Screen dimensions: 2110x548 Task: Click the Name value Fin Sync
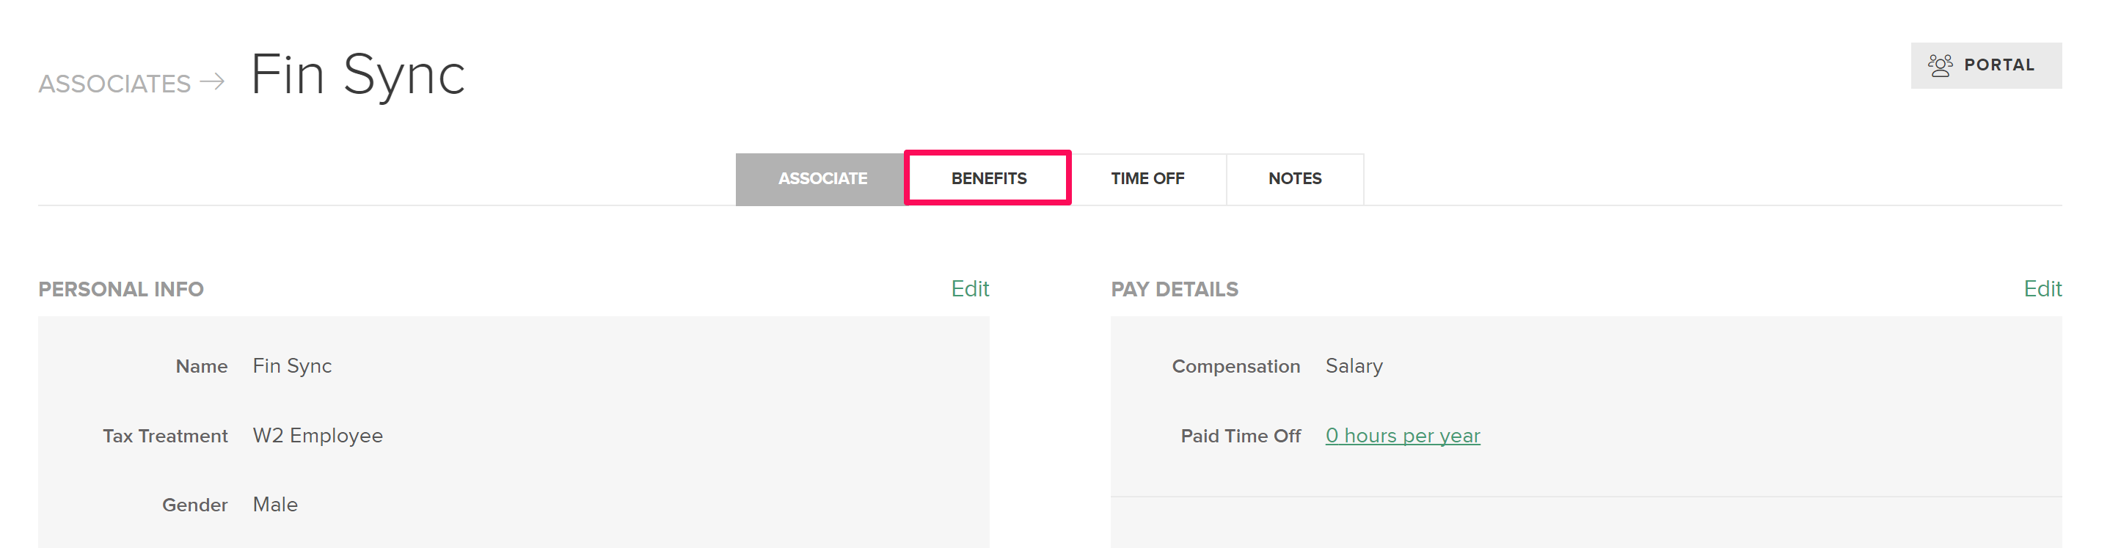click(291, 366)
